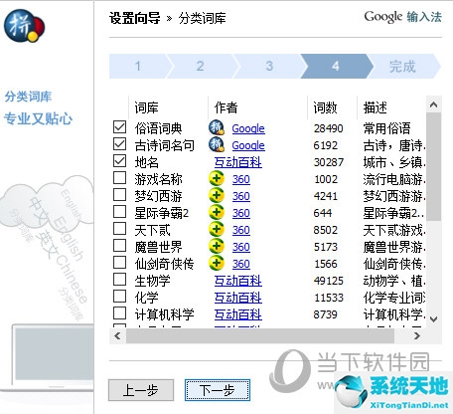The image size is (453, 414).
Task: Select wizard step 4
Action: click(x=336, y=66)
